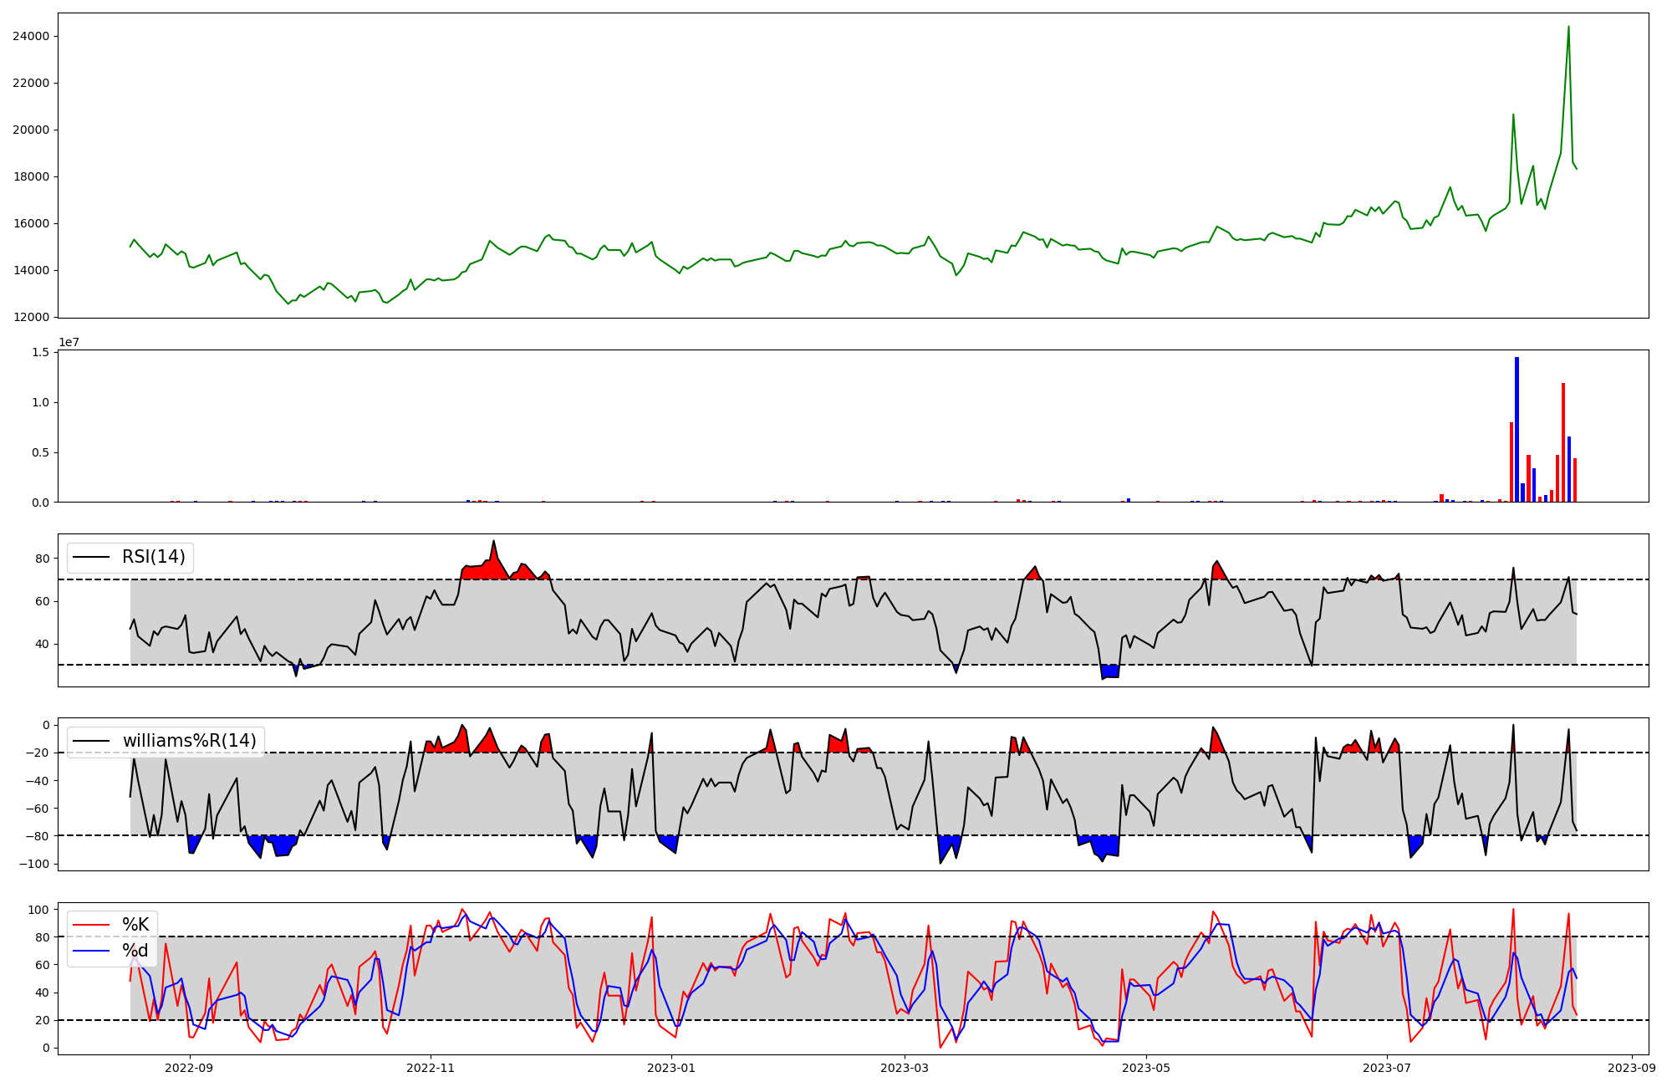Screen dimensions: 1672x1087
Task: Click the 12000 price axis tick label
Action: pos(31,317)
